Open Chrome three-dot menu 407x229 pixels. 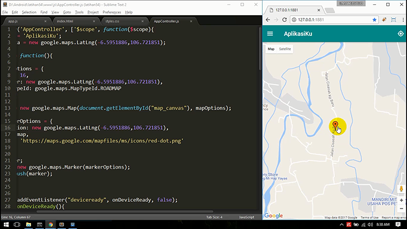tap(403, 20)
